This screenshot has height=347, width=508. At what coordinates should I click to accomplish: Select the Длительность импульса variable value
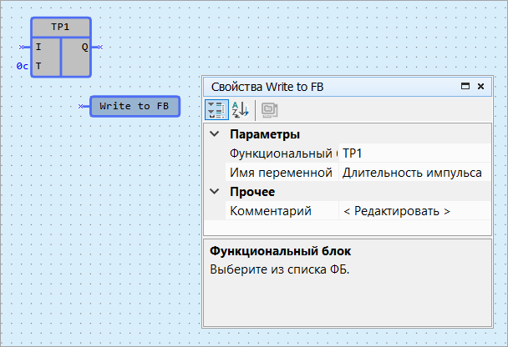414,173
